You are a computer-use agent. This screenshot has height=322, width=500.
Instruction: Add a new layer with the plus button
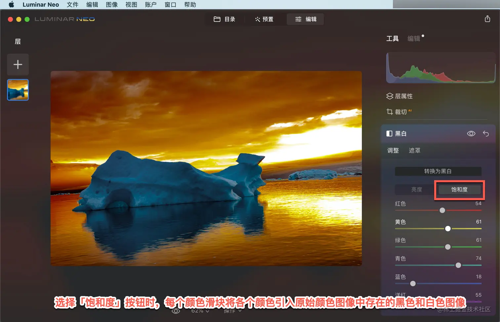point(18,64)
